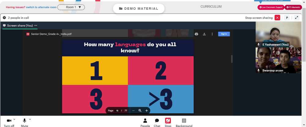Click the PDF file icon beside filename
The width and height of the screenshot is (306, 127).
coord(28,34)
